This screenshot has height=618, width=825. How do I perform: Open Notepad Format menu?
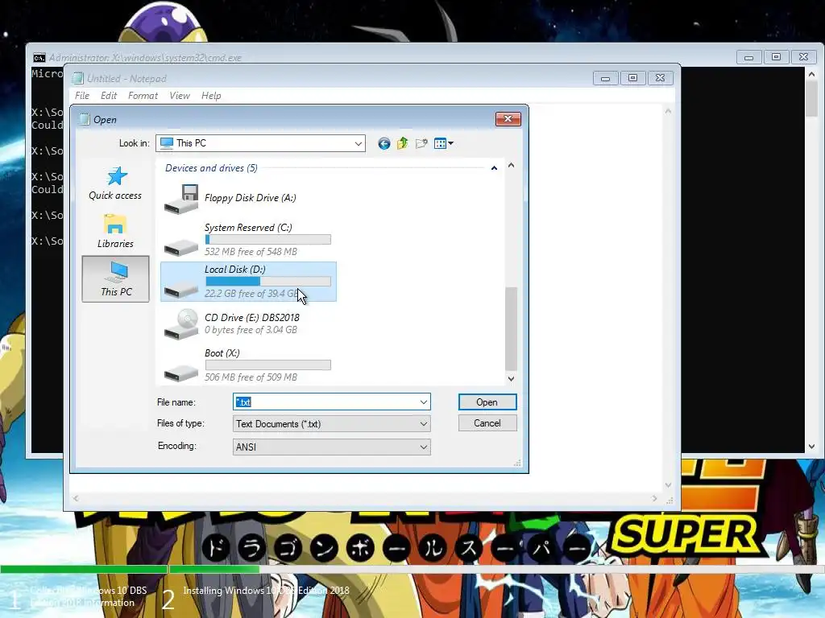tap(143, 96)
